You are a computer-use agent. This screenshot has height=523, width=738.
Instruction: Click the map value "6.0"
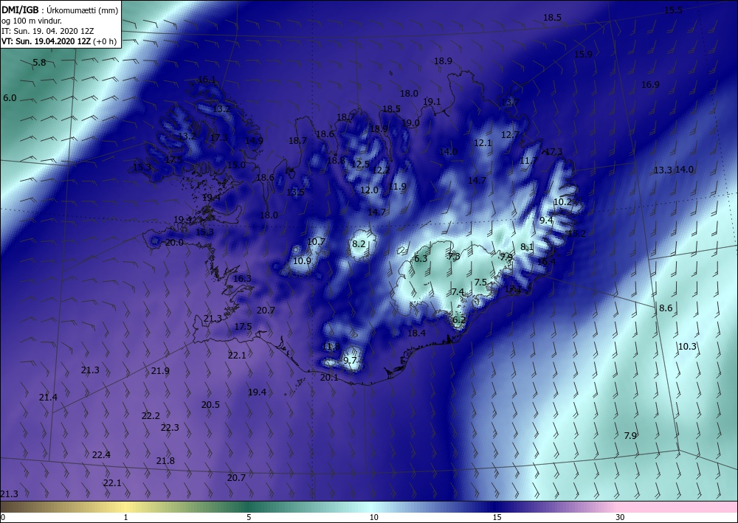pyautogui.click(x=10, y=98)
